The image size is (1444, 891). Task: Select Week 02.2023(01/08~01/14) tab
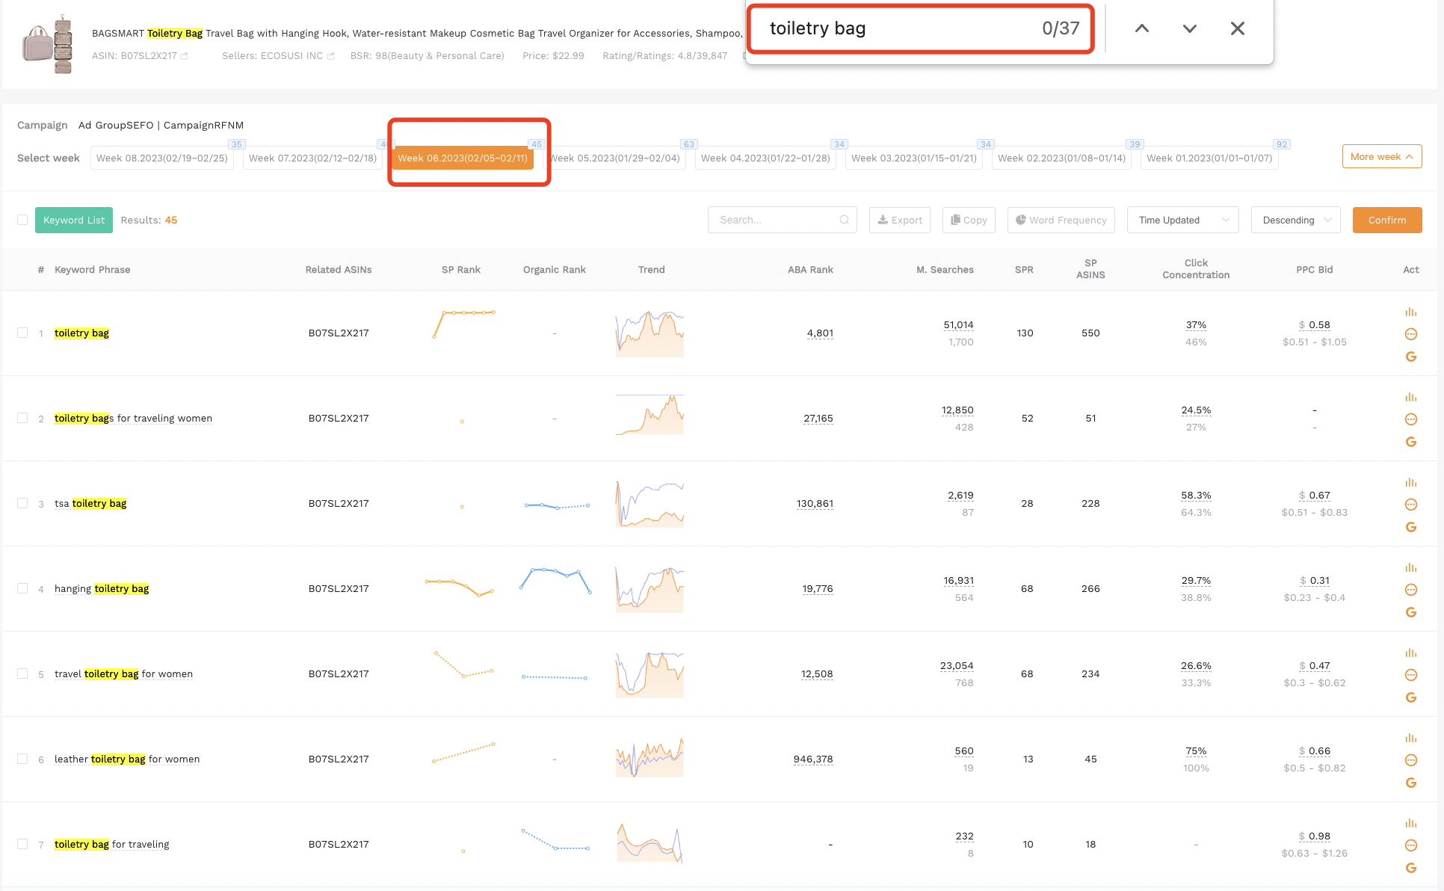1061,158
